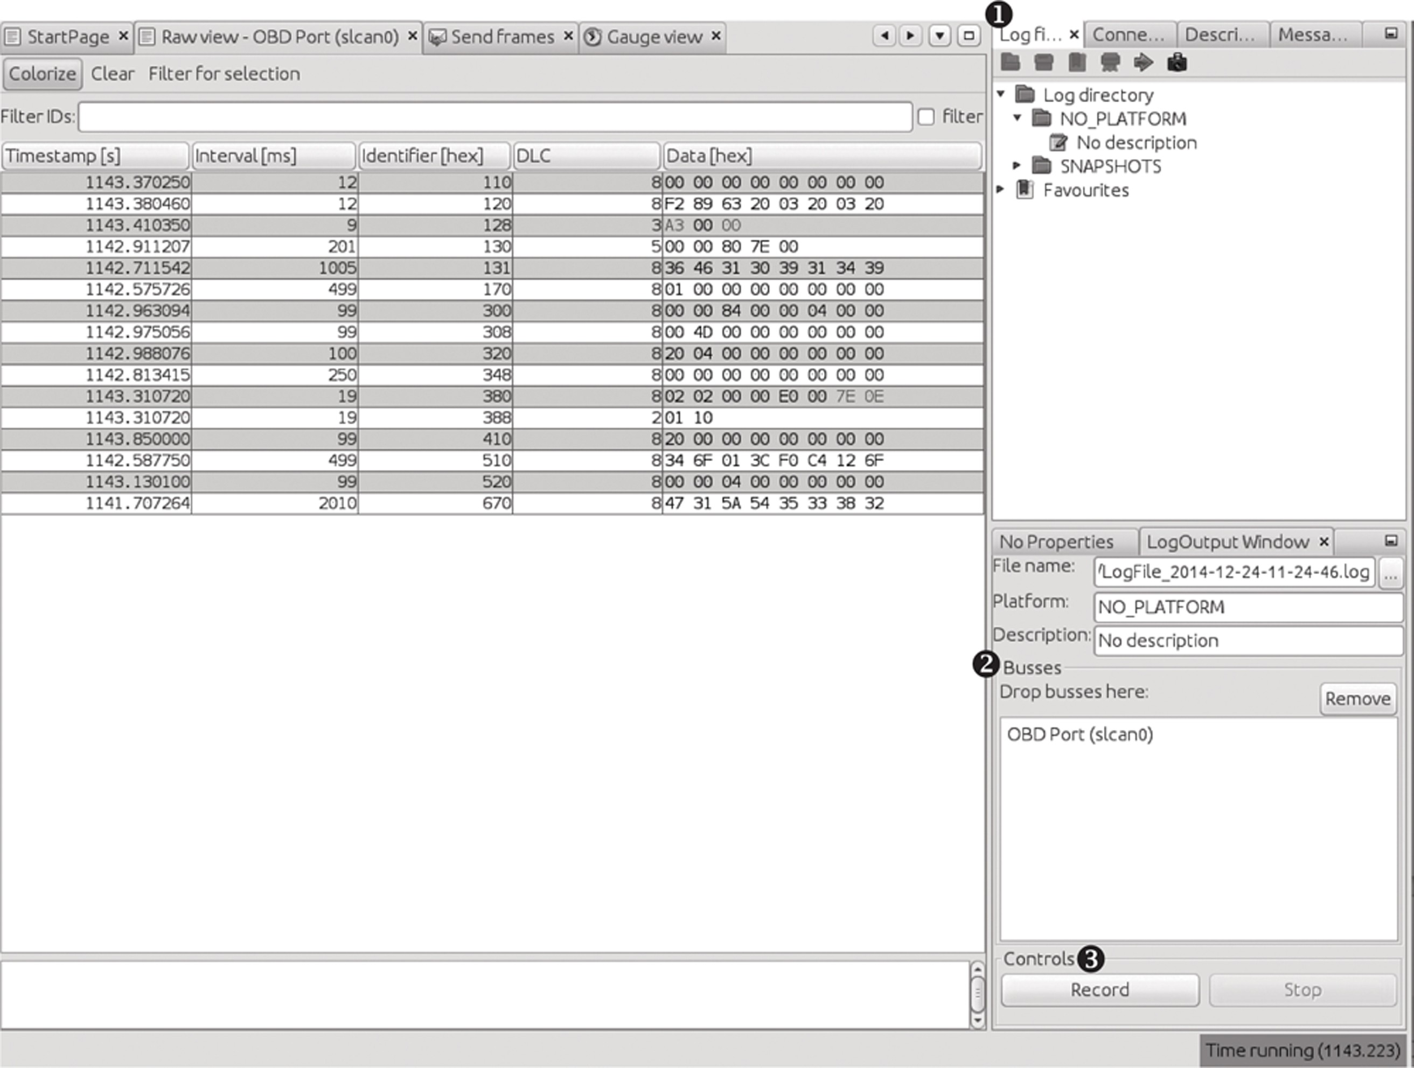Enable the Filter checkbox
Screen dimensions: 1414x1068
925,117
